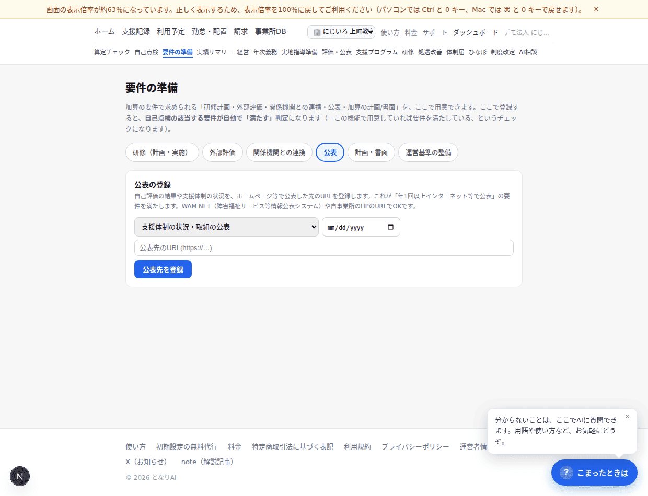The height and width of the screenshot is (496, 648).
Task: Open サポート link in header
Action: pos(435,32)
